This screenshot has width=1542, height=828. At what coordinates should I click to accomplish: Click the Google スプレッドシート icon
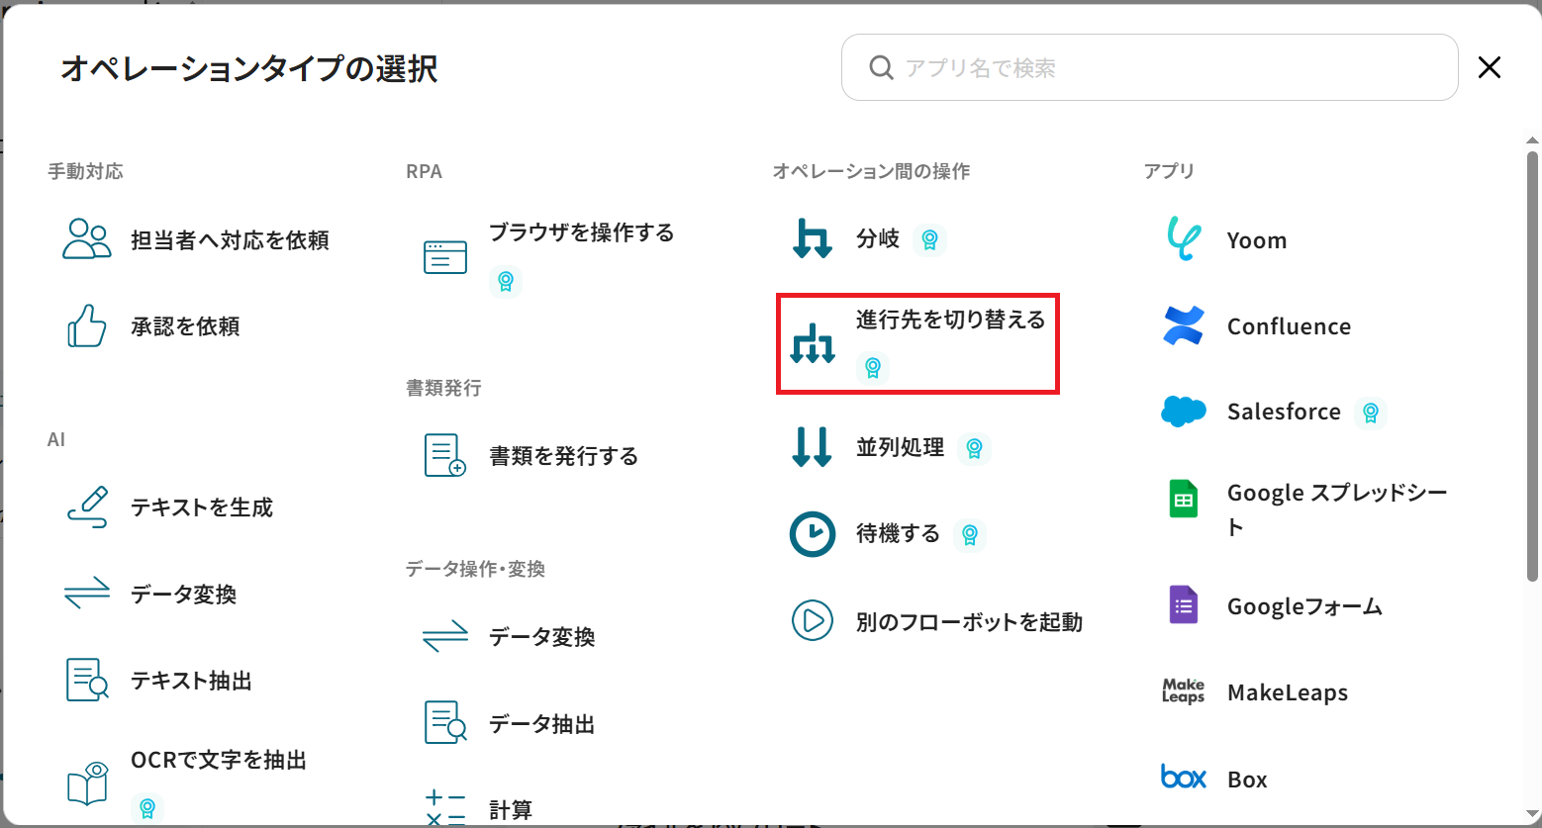click(x=1184, y=500)
